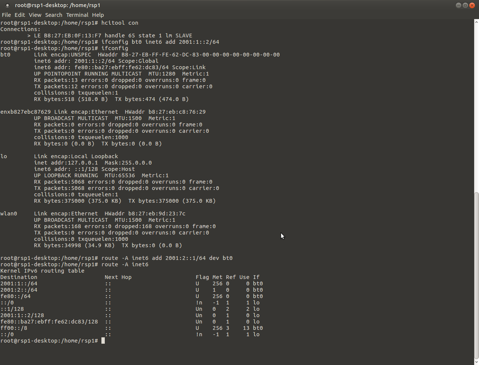Screen dimensions: 479x365
Task: Click 'inet addr:127.0.0.1' line
Action: coord(93,163)
